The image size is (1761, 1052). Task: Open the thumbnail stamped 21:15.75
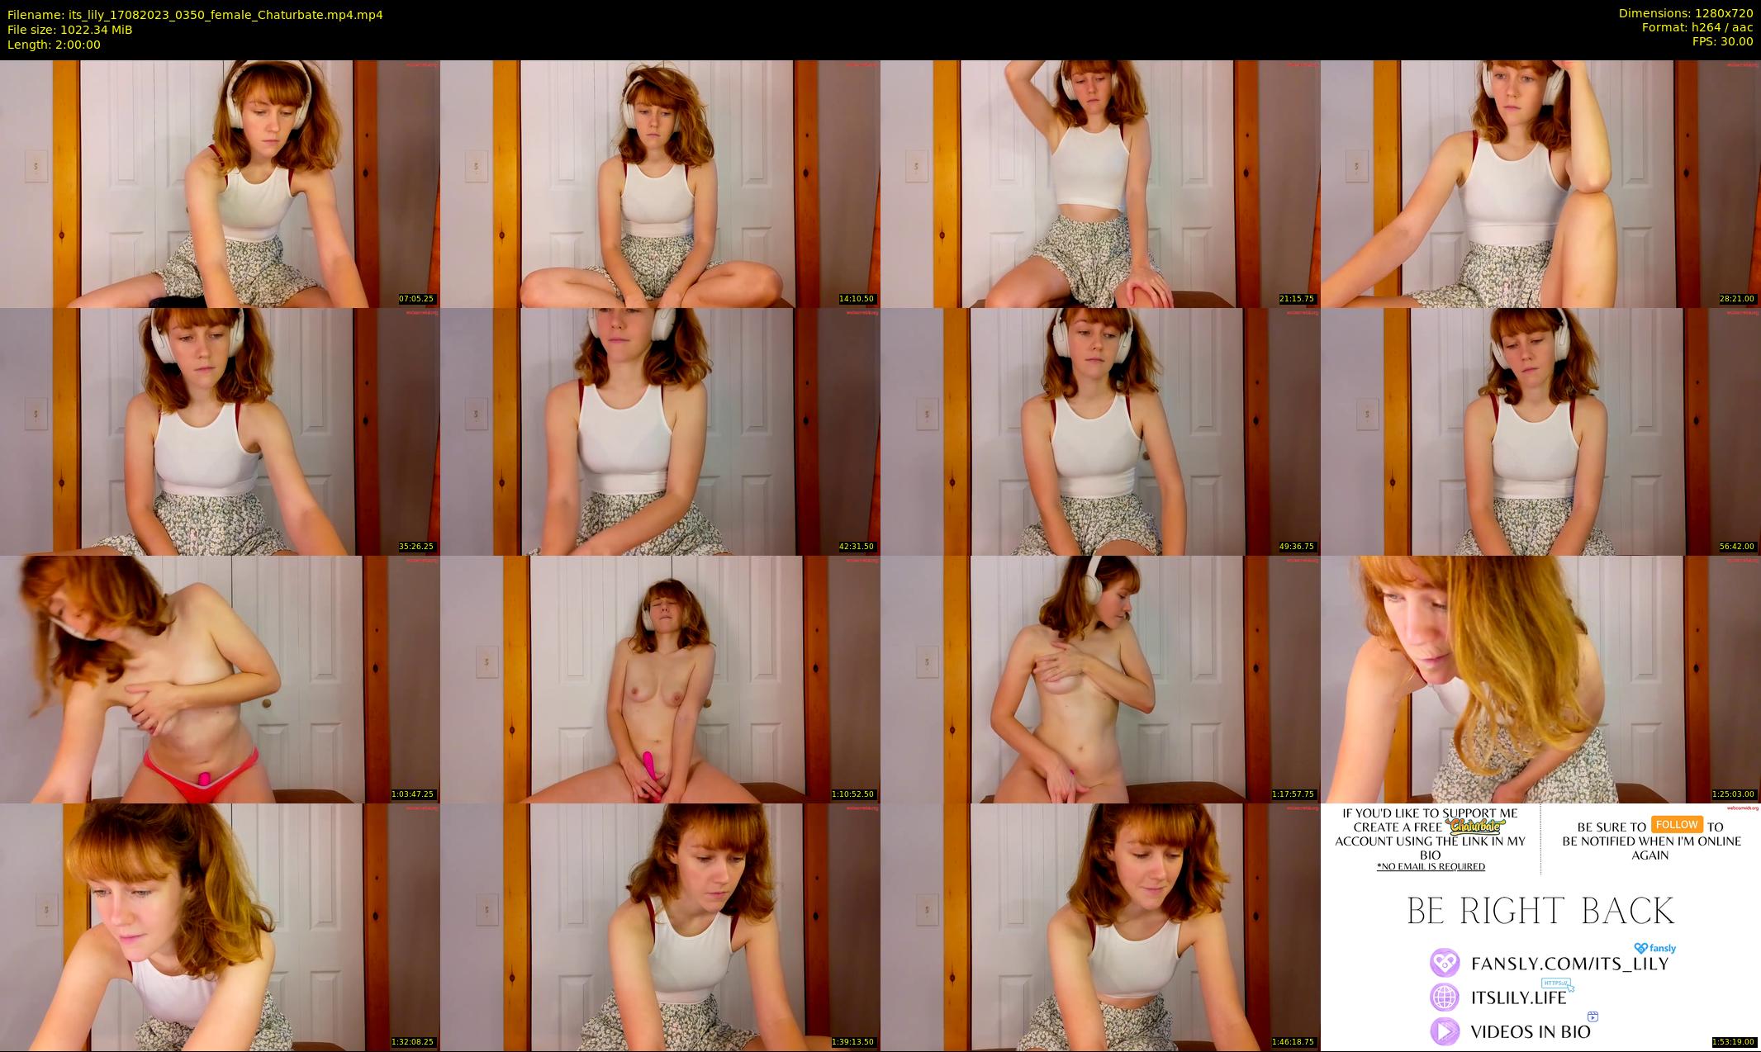click(1100, 183)
